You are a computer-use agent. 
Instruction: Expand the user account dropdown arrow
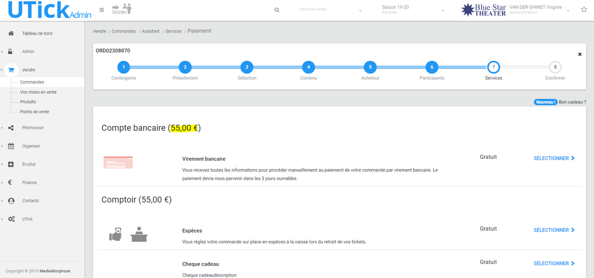tap(568, 11)
